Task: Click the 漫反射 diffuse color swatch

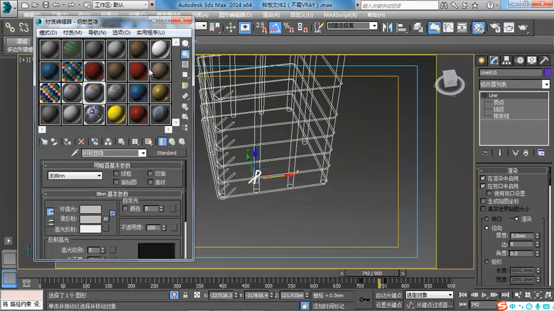Action: [x=89, y=220]
